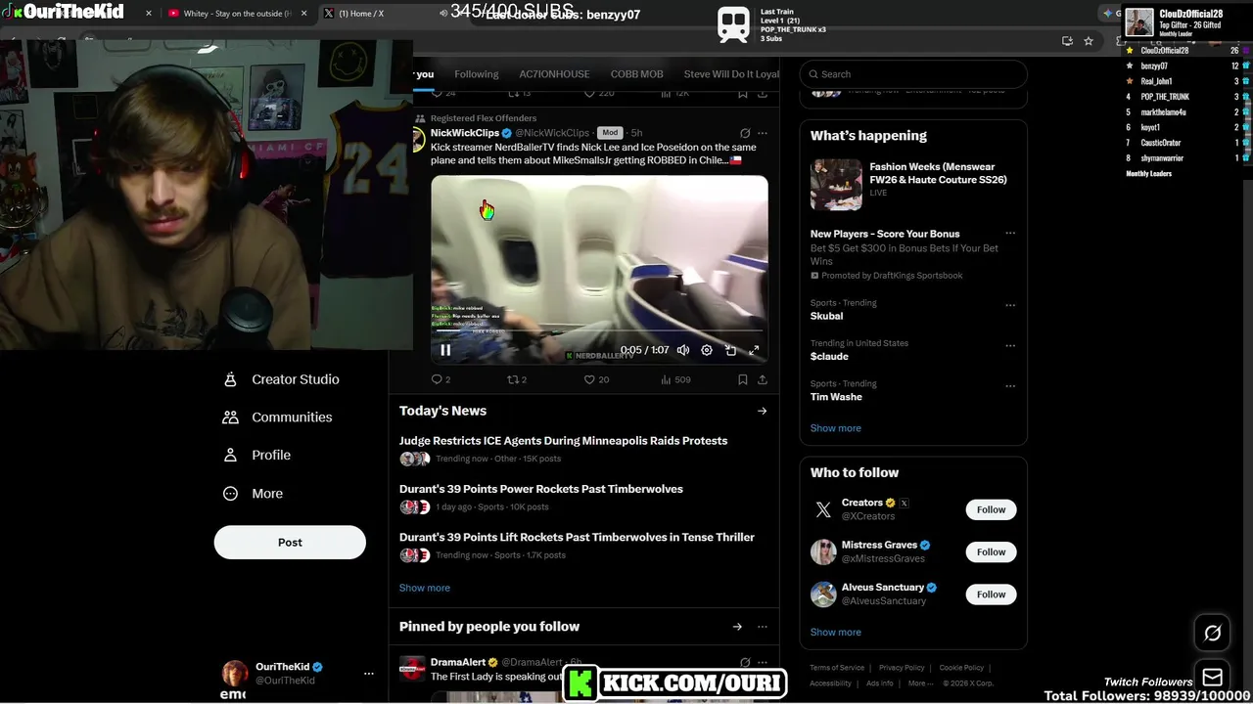Open OuriTheKid account avatar
Viewport: 1253px width, 704px height.
(x=236, y=673)
